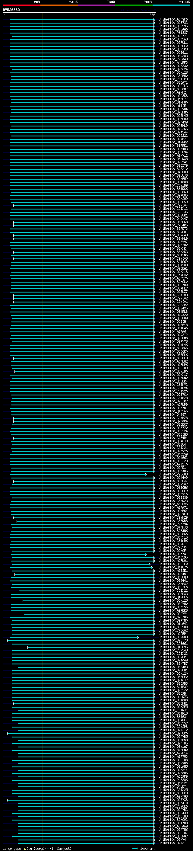Select UniRef100_Q39441 label
The width and height of the screenshot is (193, 851).
coord(173,581)
